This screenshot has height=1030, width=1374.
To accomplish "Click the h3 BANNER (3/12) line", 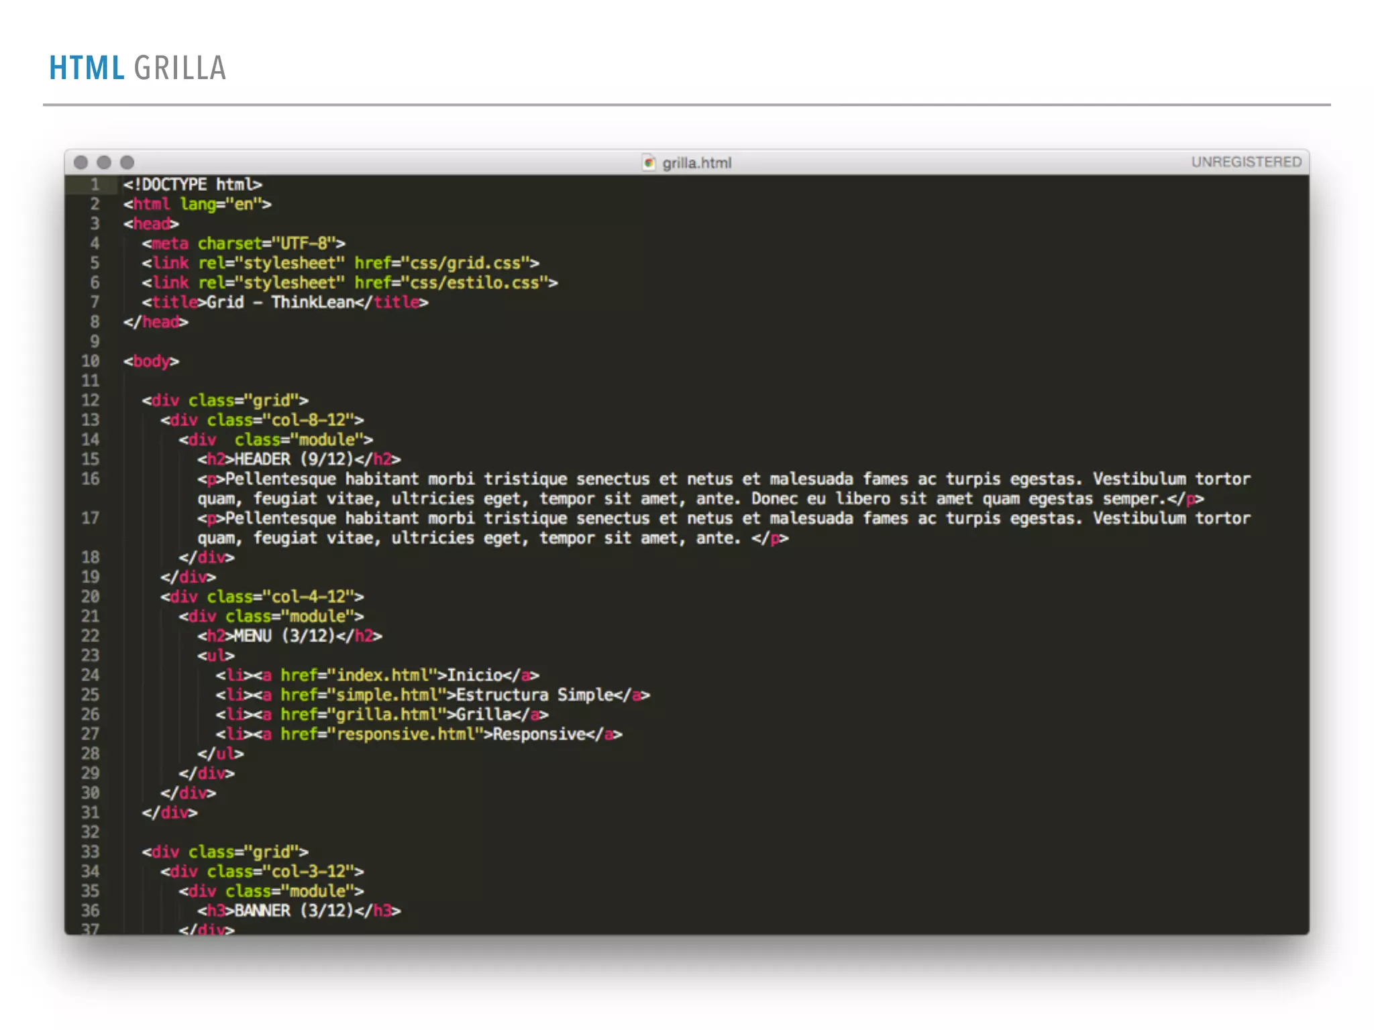I will [x=299, y=911].
